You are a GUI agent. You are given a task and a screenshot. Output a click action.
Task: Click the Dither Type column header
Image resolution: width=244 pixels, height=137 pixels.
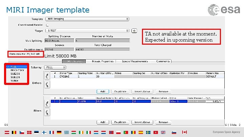[68, 73]
